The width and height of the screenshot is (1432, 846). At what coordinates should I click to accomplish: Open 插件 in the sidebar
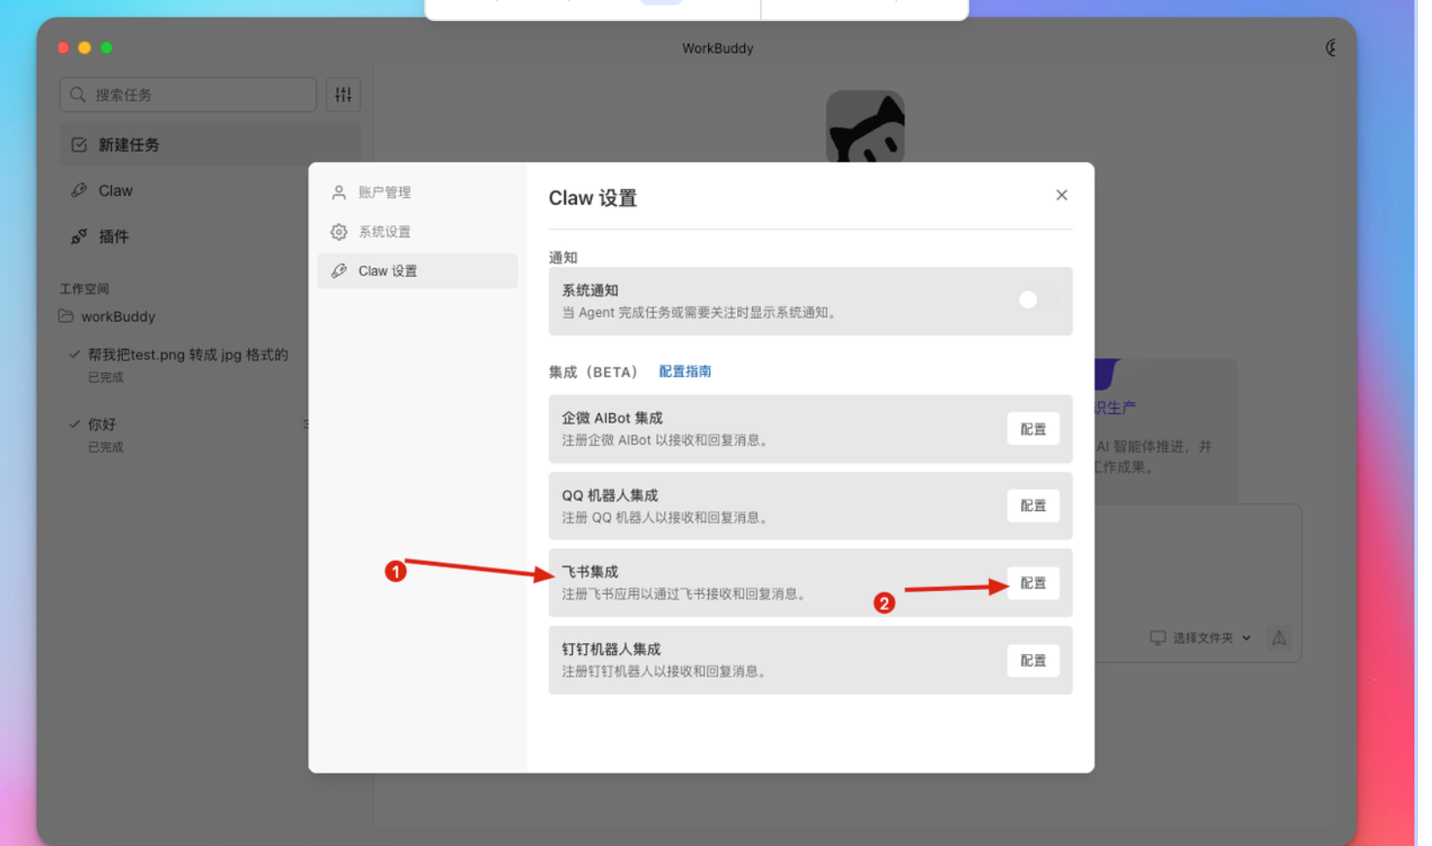tap(209, 237)
